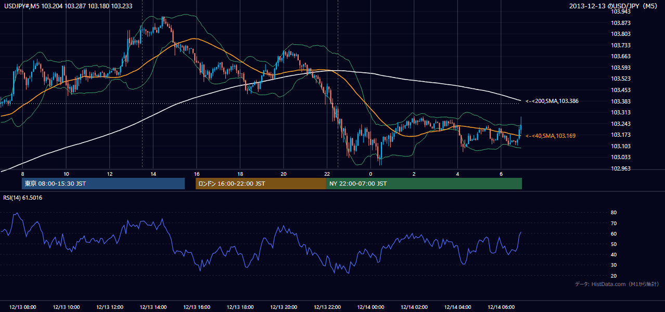
Task: Click the 12/13 12:00 time label
Action: (110, 307)
